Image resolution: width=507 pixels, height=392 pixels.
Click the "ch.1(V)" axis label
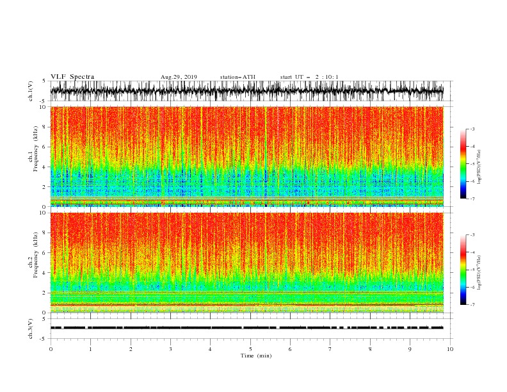31,91
